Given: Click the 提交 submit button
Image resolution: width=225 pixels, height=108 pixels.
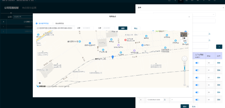Looking at the screenshot, I should 185,107.
